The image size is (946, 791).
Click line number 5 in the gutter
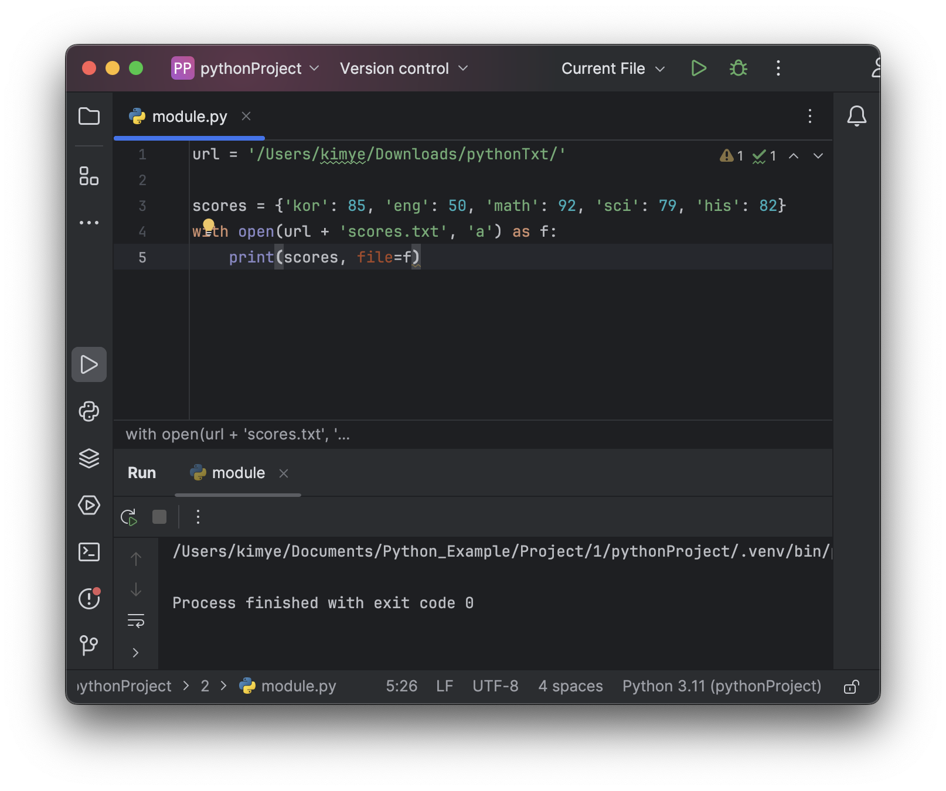(x=142, y=257)
